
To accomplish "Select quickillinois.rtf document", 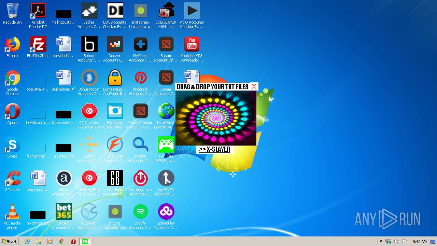I will (64, 78).
